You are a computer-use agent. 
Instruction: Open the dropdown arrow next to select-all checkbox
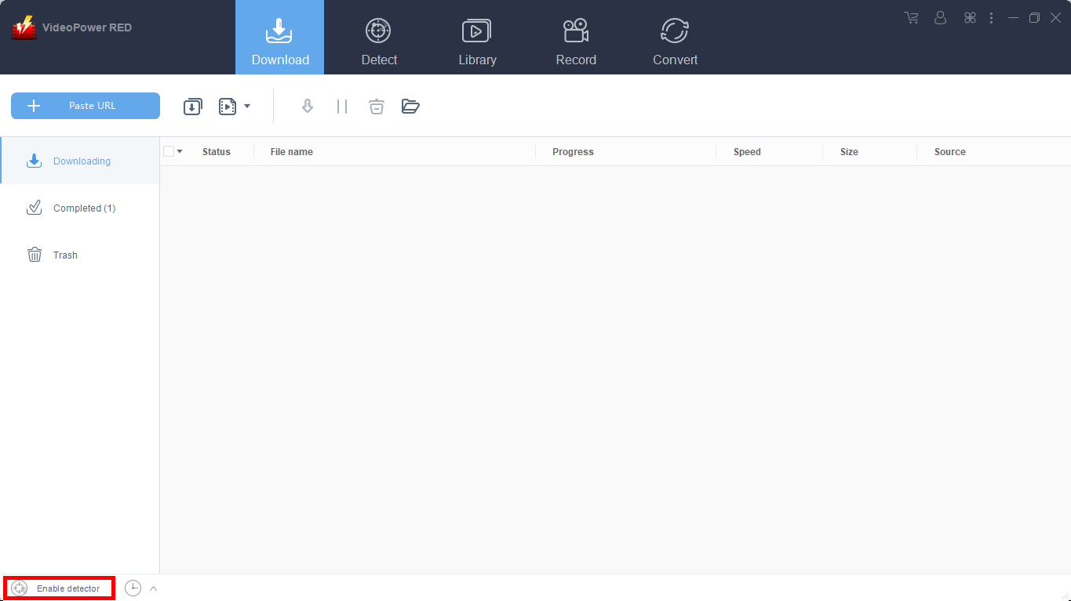(x=180, y=151)
